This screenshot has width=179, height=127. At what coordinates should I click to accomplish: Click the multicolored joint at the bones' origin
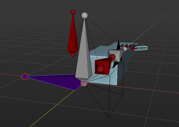pyautogui.click(x=84, y=83)
